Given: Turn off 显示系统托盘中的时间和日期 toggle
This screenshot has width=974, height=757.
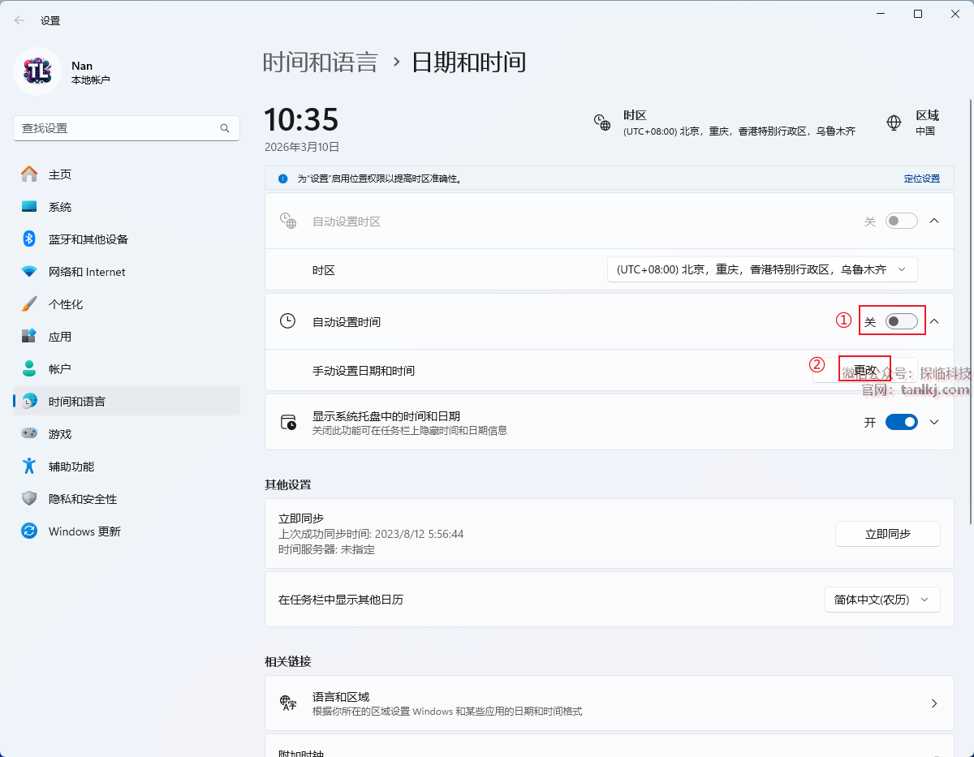Looking at the screenshot, I should tap(901, 422).
